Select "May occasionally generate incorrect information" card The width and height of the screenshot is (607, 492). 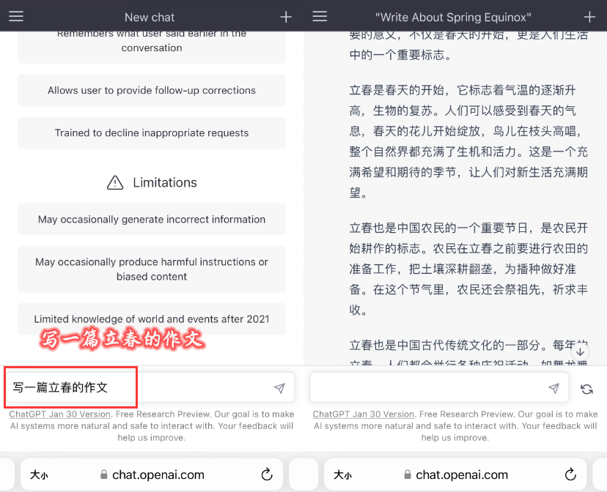pos(152,220)
